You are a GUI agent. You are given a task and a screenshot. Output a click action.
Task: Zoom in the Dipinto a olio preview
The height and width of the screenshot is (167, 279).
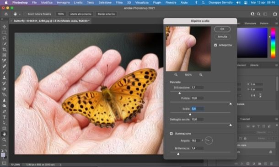[201, 75]
